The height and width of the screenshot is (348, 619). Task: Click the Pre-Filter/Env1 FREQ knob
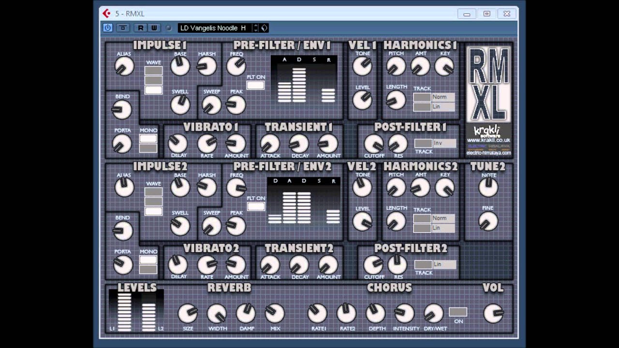tap(236, 66)
